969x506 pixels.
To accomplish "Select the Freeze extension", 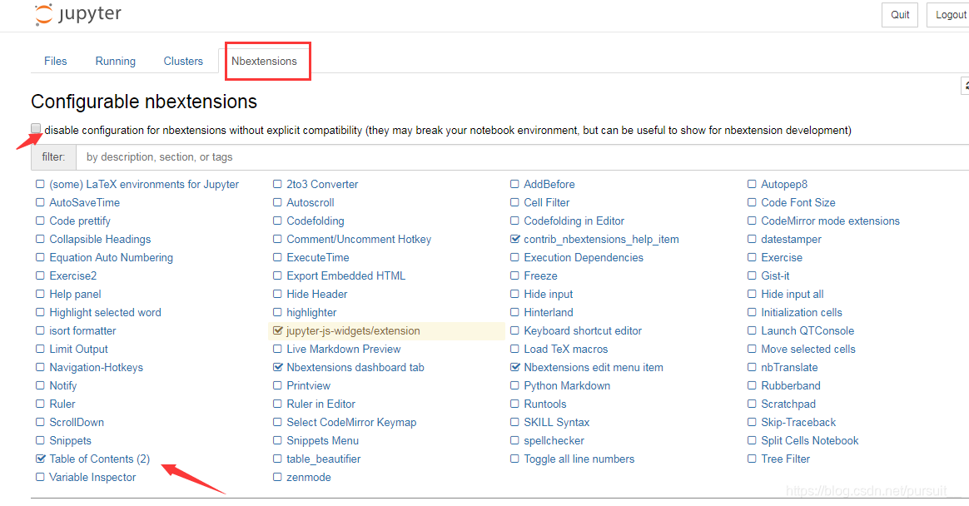I will (541, 276).
